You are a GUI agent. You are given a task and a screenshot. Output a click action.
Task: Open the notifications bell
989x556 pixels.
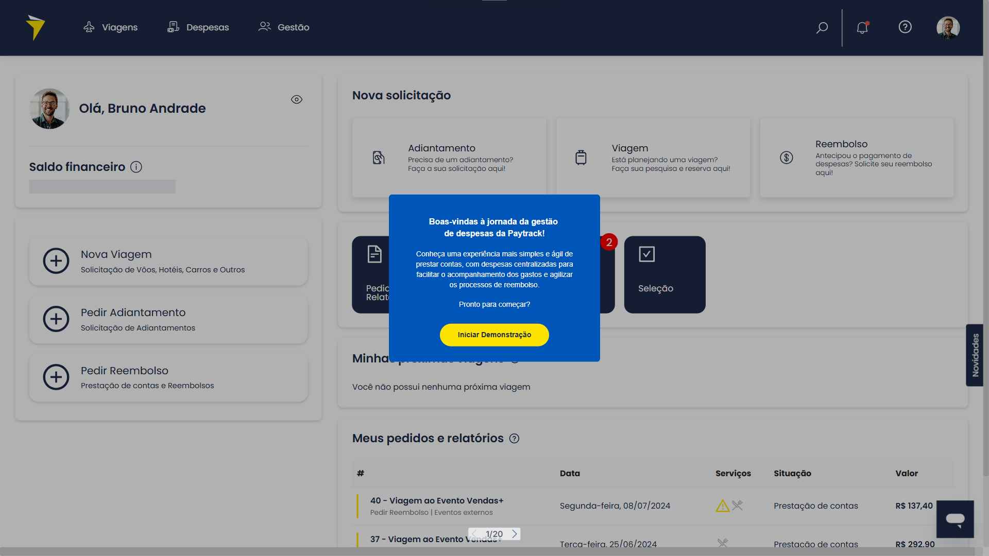(862, 27)
